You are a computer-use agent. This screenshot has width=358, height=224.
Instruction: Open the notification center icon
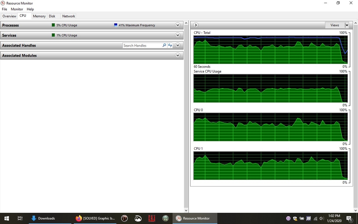pos(349,218)
